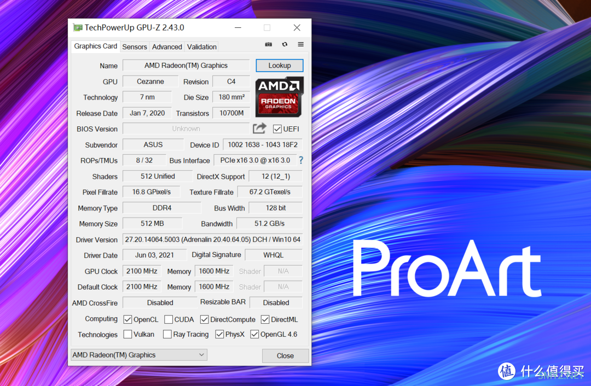Select the Graphics Card tab
Screen dimensions: 591x386
click(x=95, y=46)
